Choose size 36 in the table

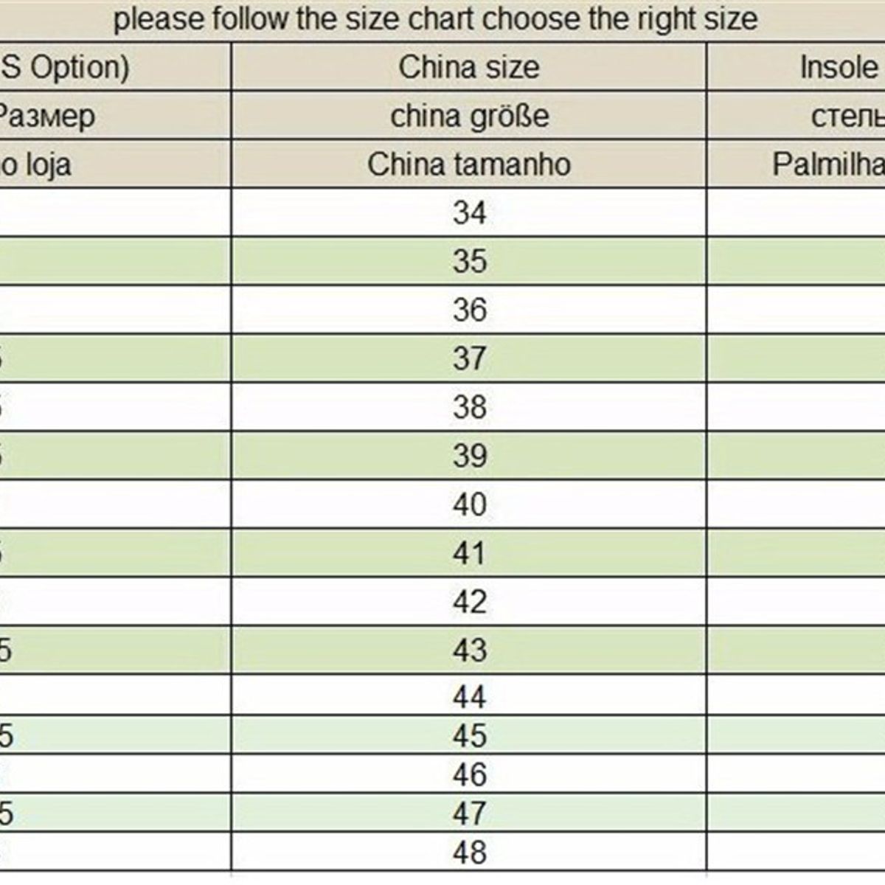click(x=469, y=310)
